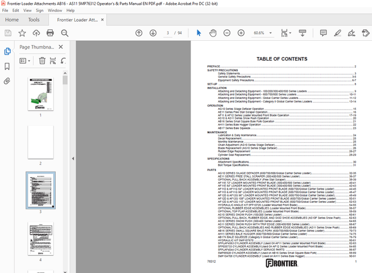Open the zoom level 60.6% dropdown
The width and height of the screenshot is (372, 273).
tap(271, 33)
